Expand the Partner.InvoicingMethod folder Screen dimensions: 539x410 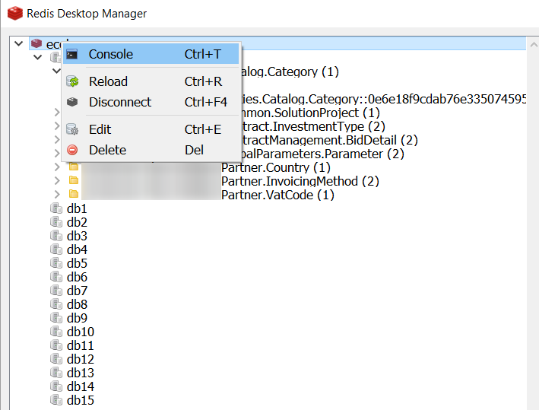point(57,180)
